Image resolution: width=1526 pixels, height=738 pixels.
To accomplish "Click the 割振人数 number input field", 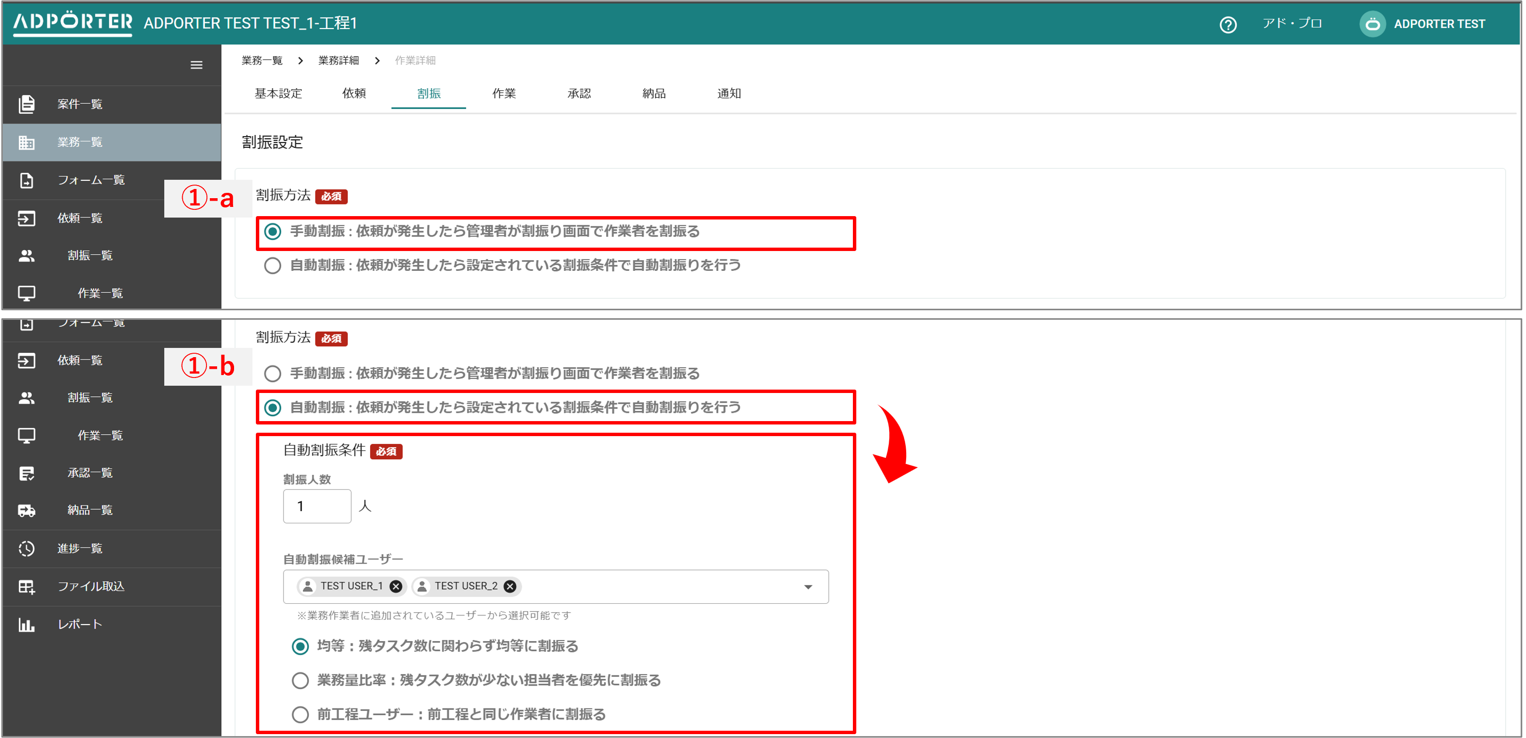I will [317, 506].
